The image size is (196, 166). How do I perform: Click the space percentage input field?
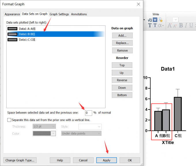pyautogui.click(x=88, y=113)
